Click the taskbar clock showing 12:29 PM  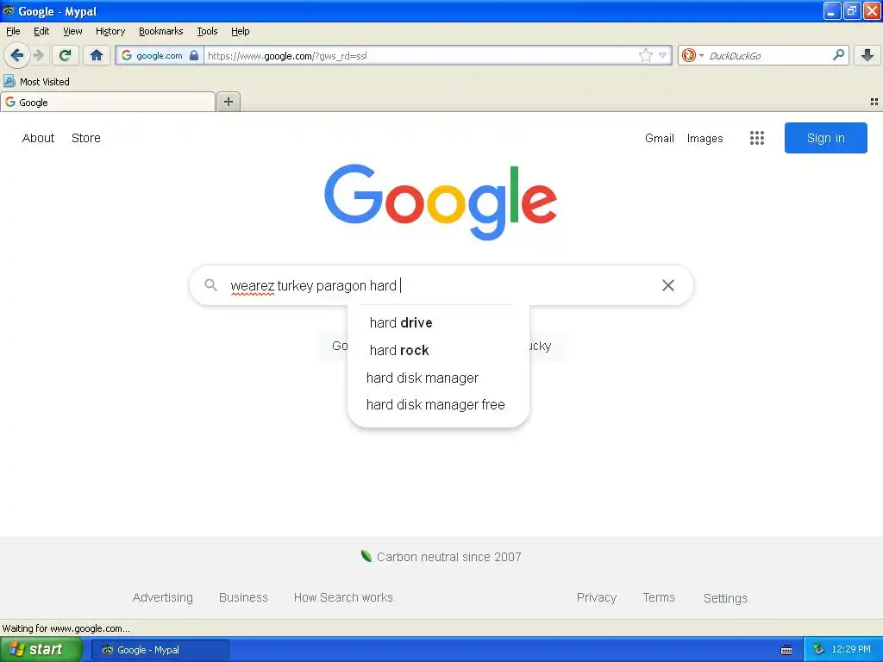851,649
